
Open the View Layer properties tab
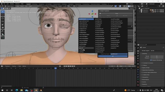[138, 56]
